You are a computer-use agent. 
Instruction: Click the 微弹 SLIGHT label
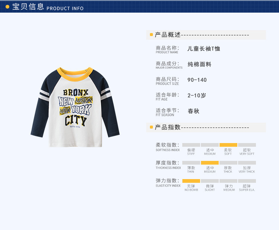pos(210,188)
